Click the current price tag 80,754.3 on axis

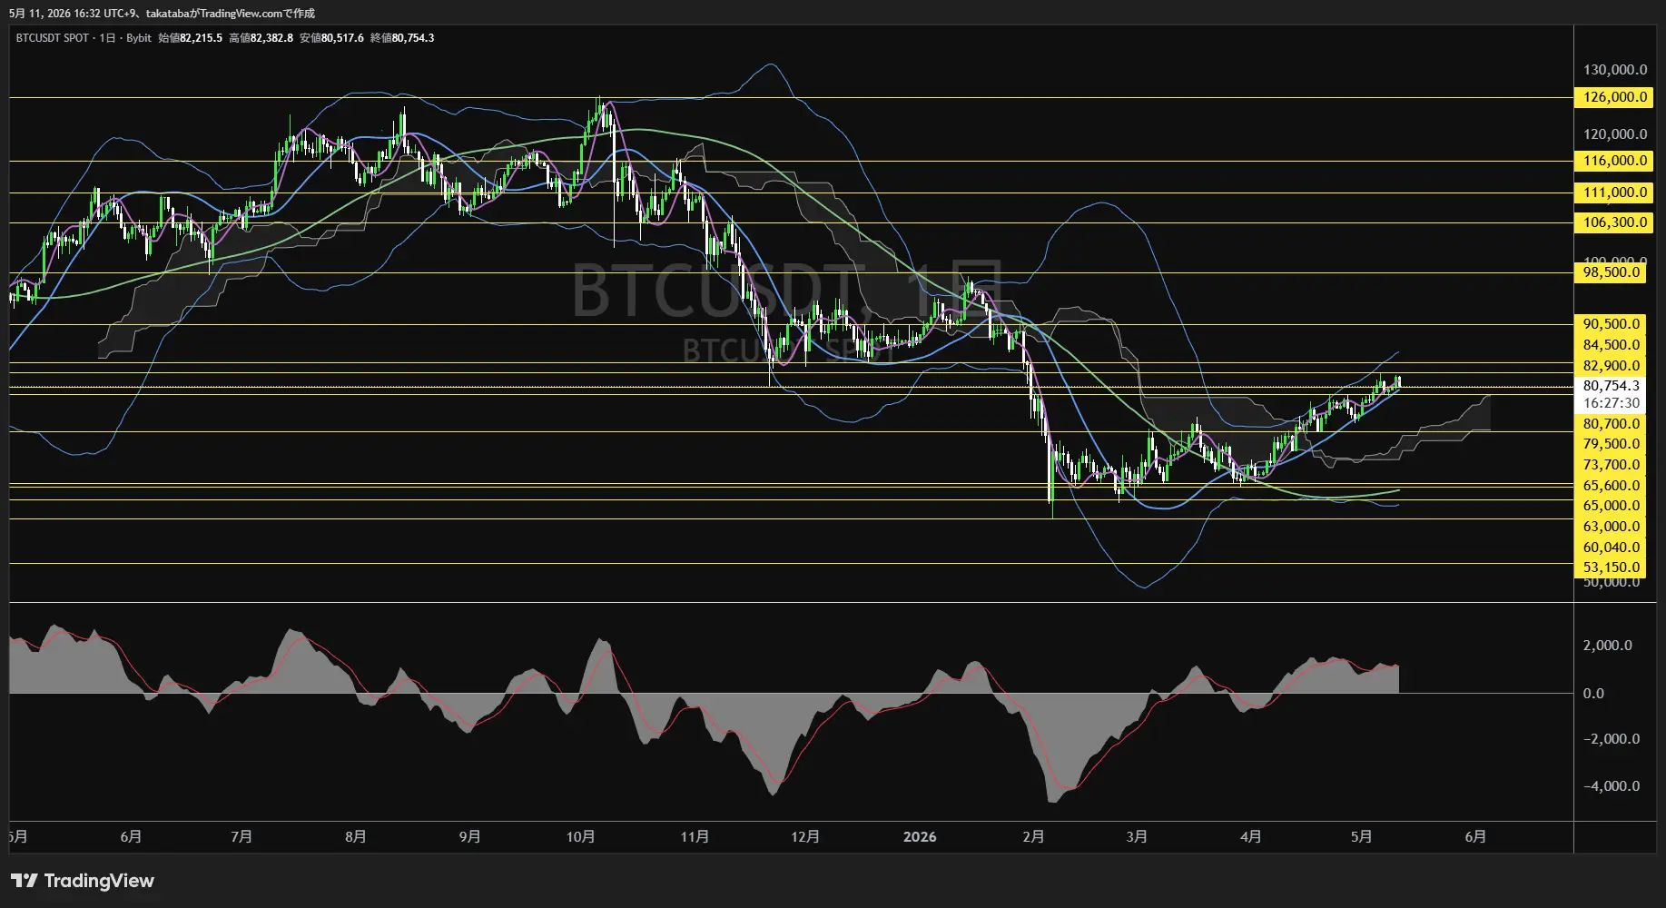1611,386
